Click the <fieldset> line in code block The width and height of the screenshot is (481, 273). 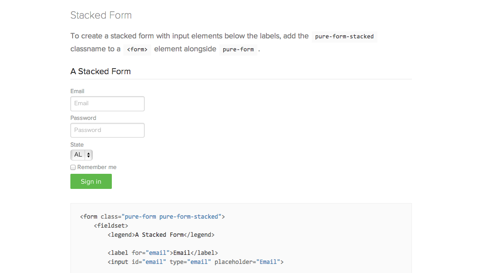pos(111,226)
